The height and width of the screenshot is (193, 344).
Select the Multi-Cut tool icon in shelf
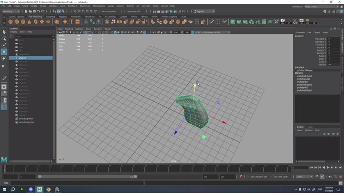[212, 21]
